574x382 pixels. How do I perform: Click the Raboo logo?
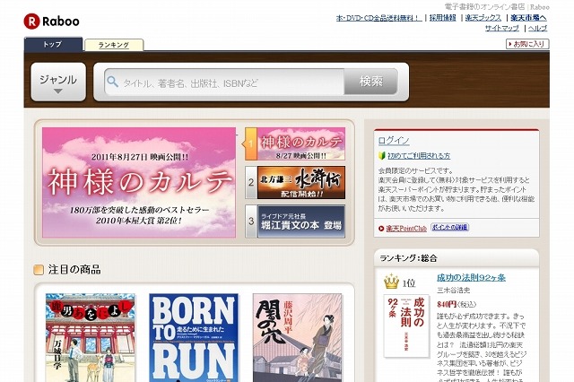52,22
